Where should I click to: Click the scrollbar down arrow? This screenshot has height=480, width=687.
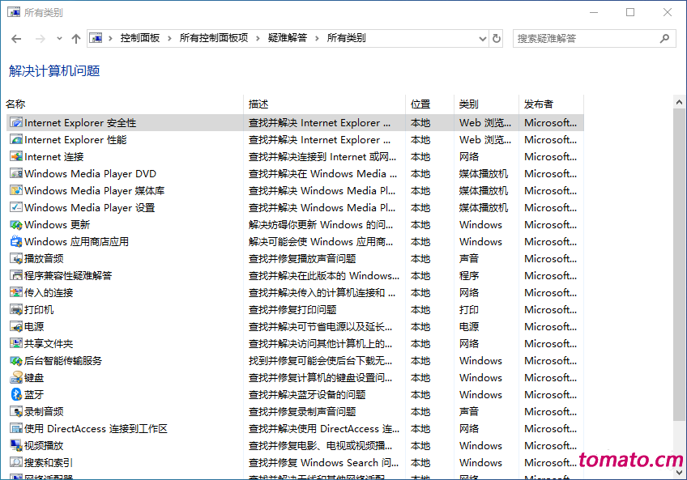[x=679, y=473]
